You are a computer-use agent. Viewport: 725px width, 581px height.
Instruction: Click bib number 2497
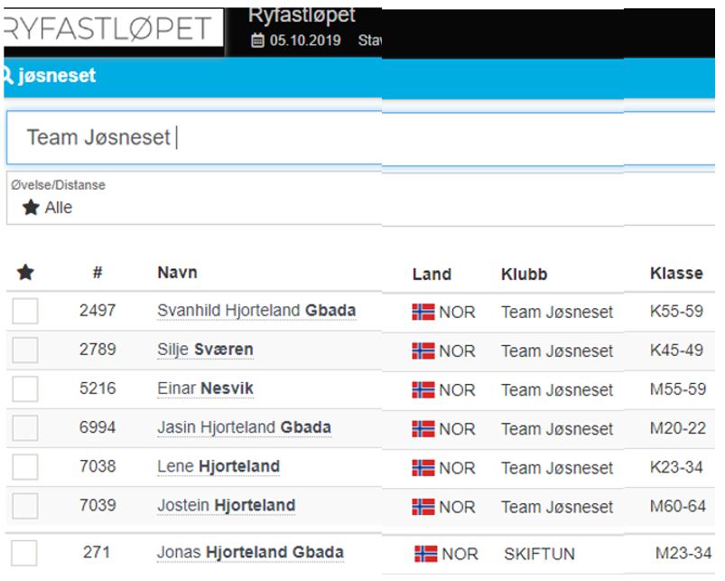(x=98, y=310)
